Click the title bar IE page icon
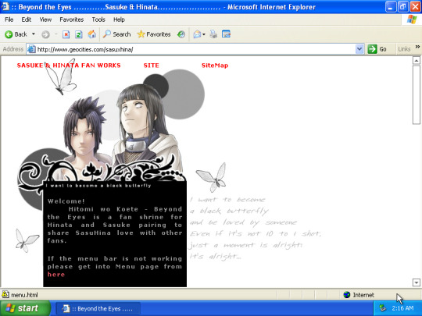Image resolution: width=422 pixels, height=316 pixels. [5, 6]
